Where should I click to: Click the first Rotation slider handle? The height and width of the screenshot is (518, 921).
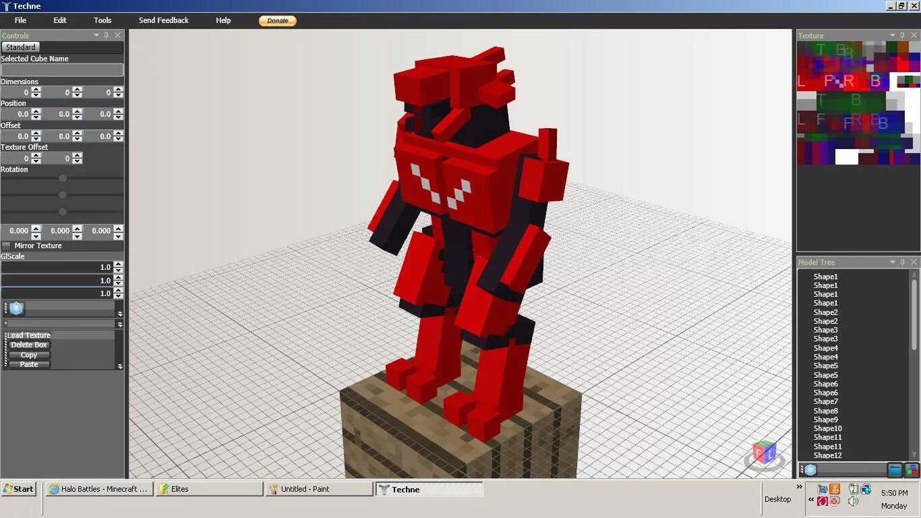coord(63,178)
